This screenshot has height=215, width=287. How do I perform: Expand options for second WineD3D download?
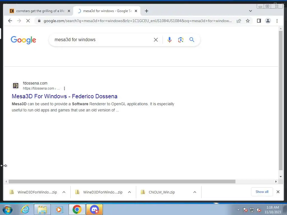pos(129,192)
